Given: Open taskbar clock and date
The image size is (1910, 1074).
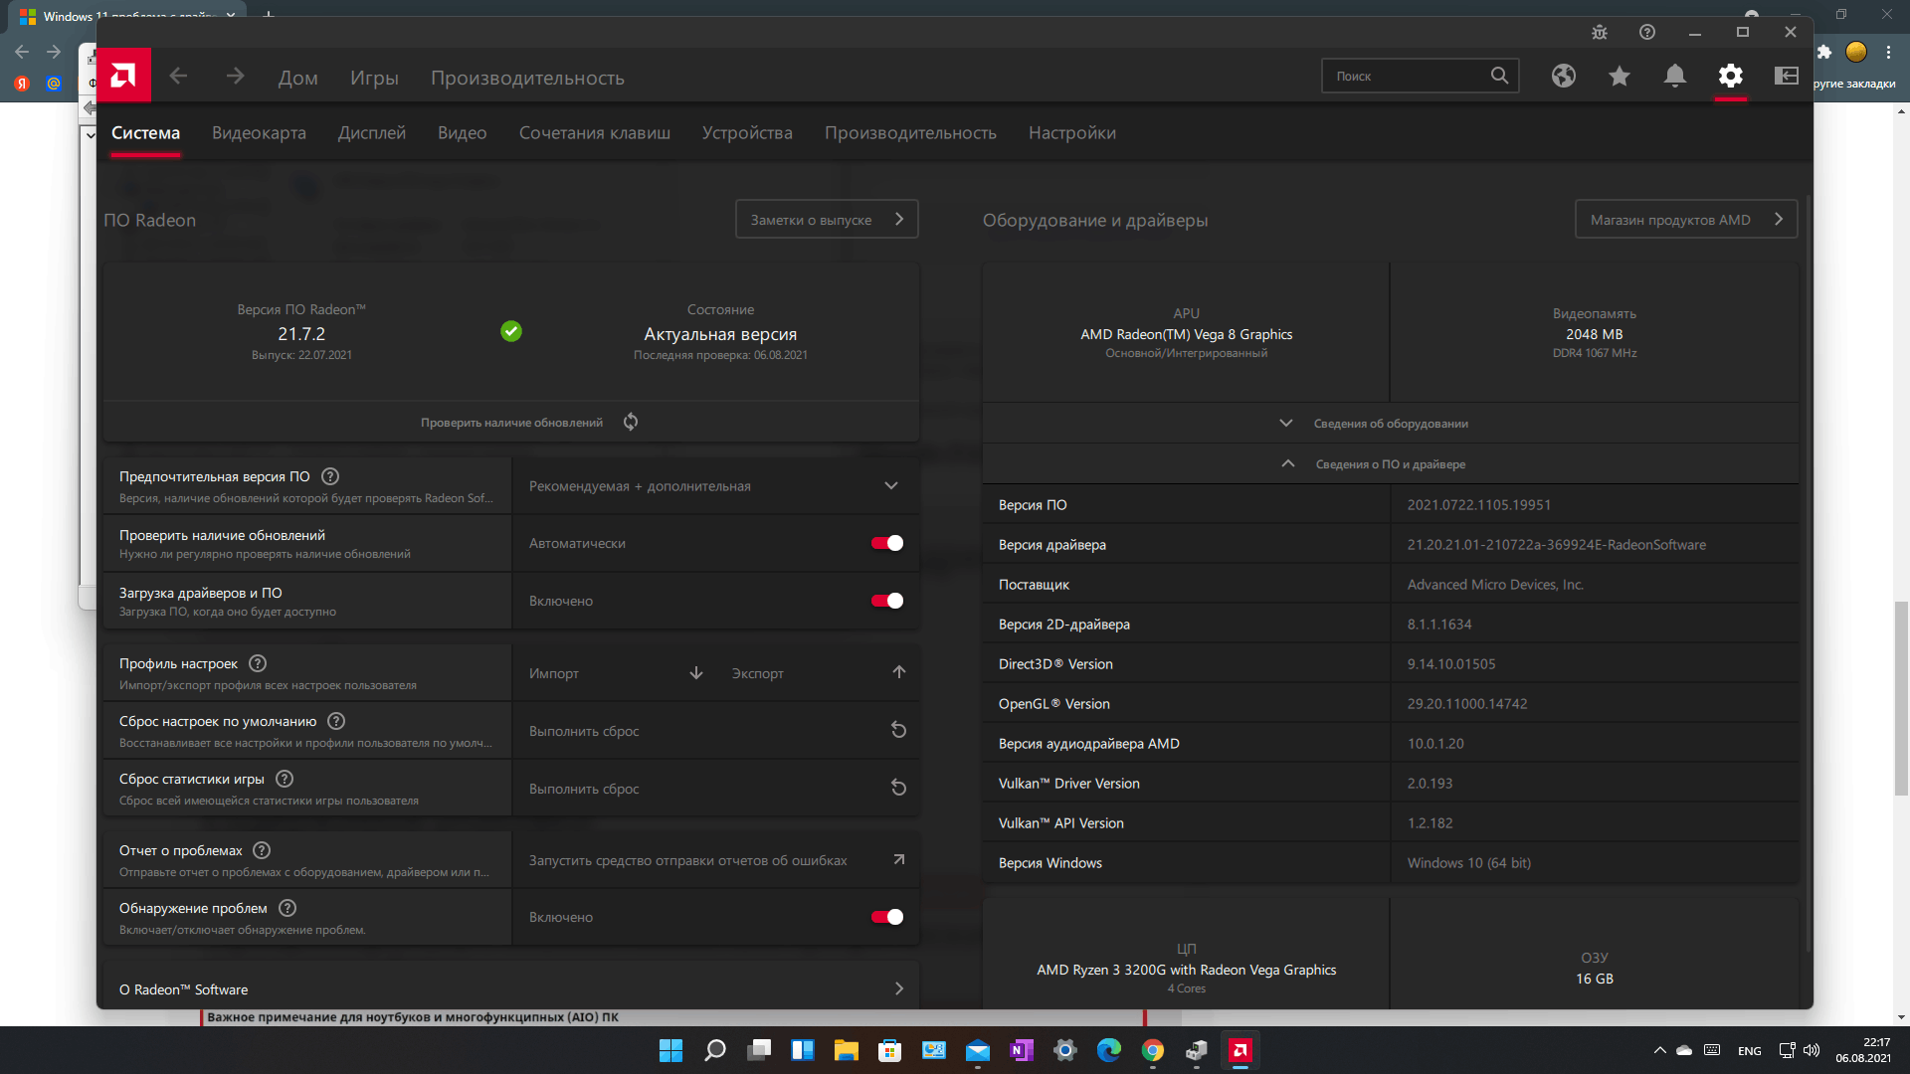Looking at the screenshot, I should pos(1863,1050).
